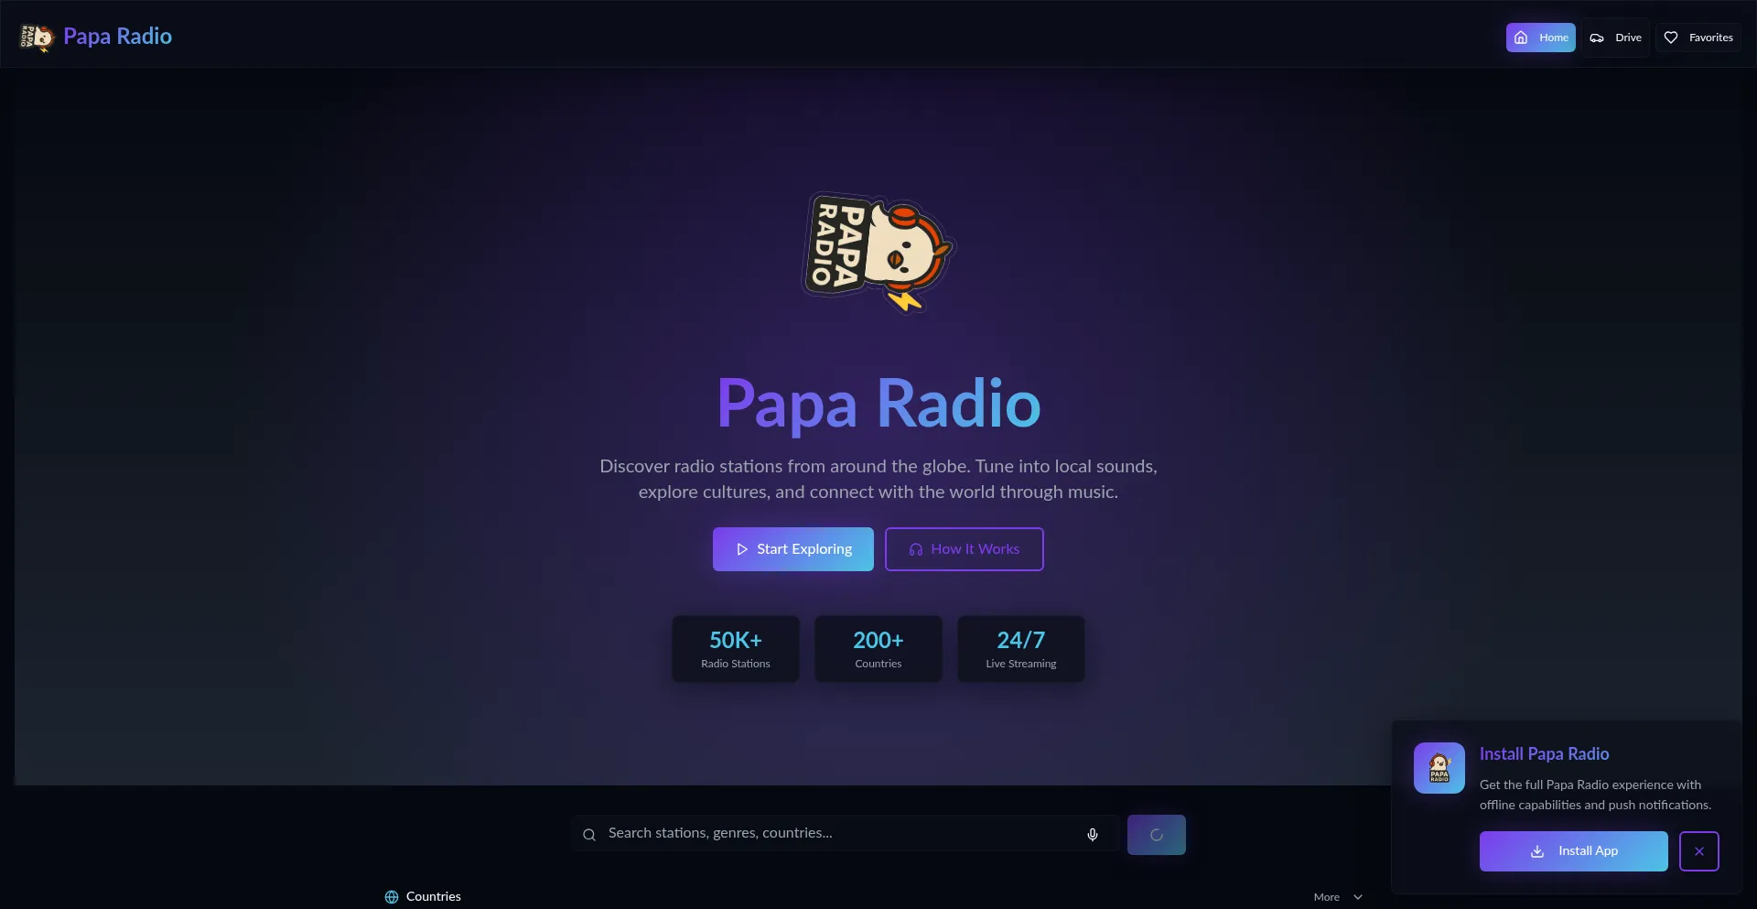The width and height of the screenshot is (1757, 909).
Task: Click the Start Exploring button
Action: pyautogui.click(x=793, y=549)
